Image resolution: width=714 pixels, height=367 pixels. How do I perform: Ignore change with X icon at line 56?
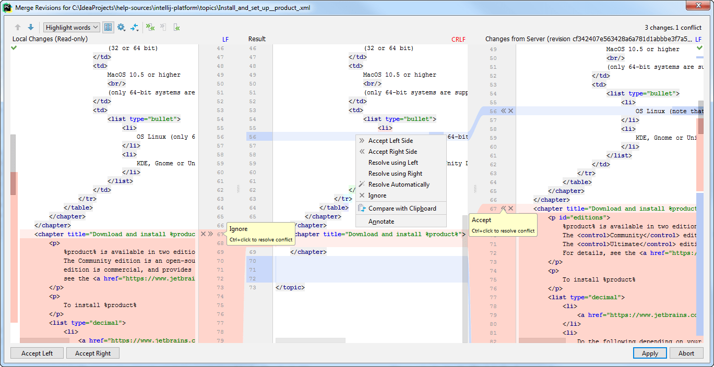tap(510, 111)
